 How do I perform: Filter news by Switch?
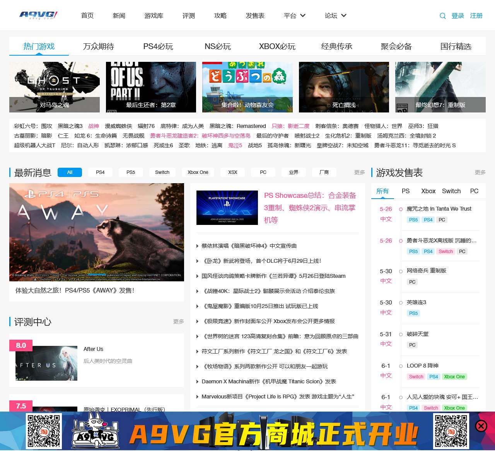point(162,172)
